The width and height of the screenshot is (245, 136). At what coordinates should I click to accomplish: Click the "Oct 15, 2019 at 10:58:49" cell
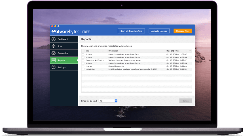pyautogui.click(x=177, y=57)
